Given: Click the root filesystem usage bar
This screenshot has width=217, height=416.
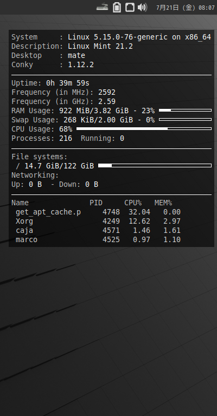Looking at the screenshot, I should coord(155,166).
